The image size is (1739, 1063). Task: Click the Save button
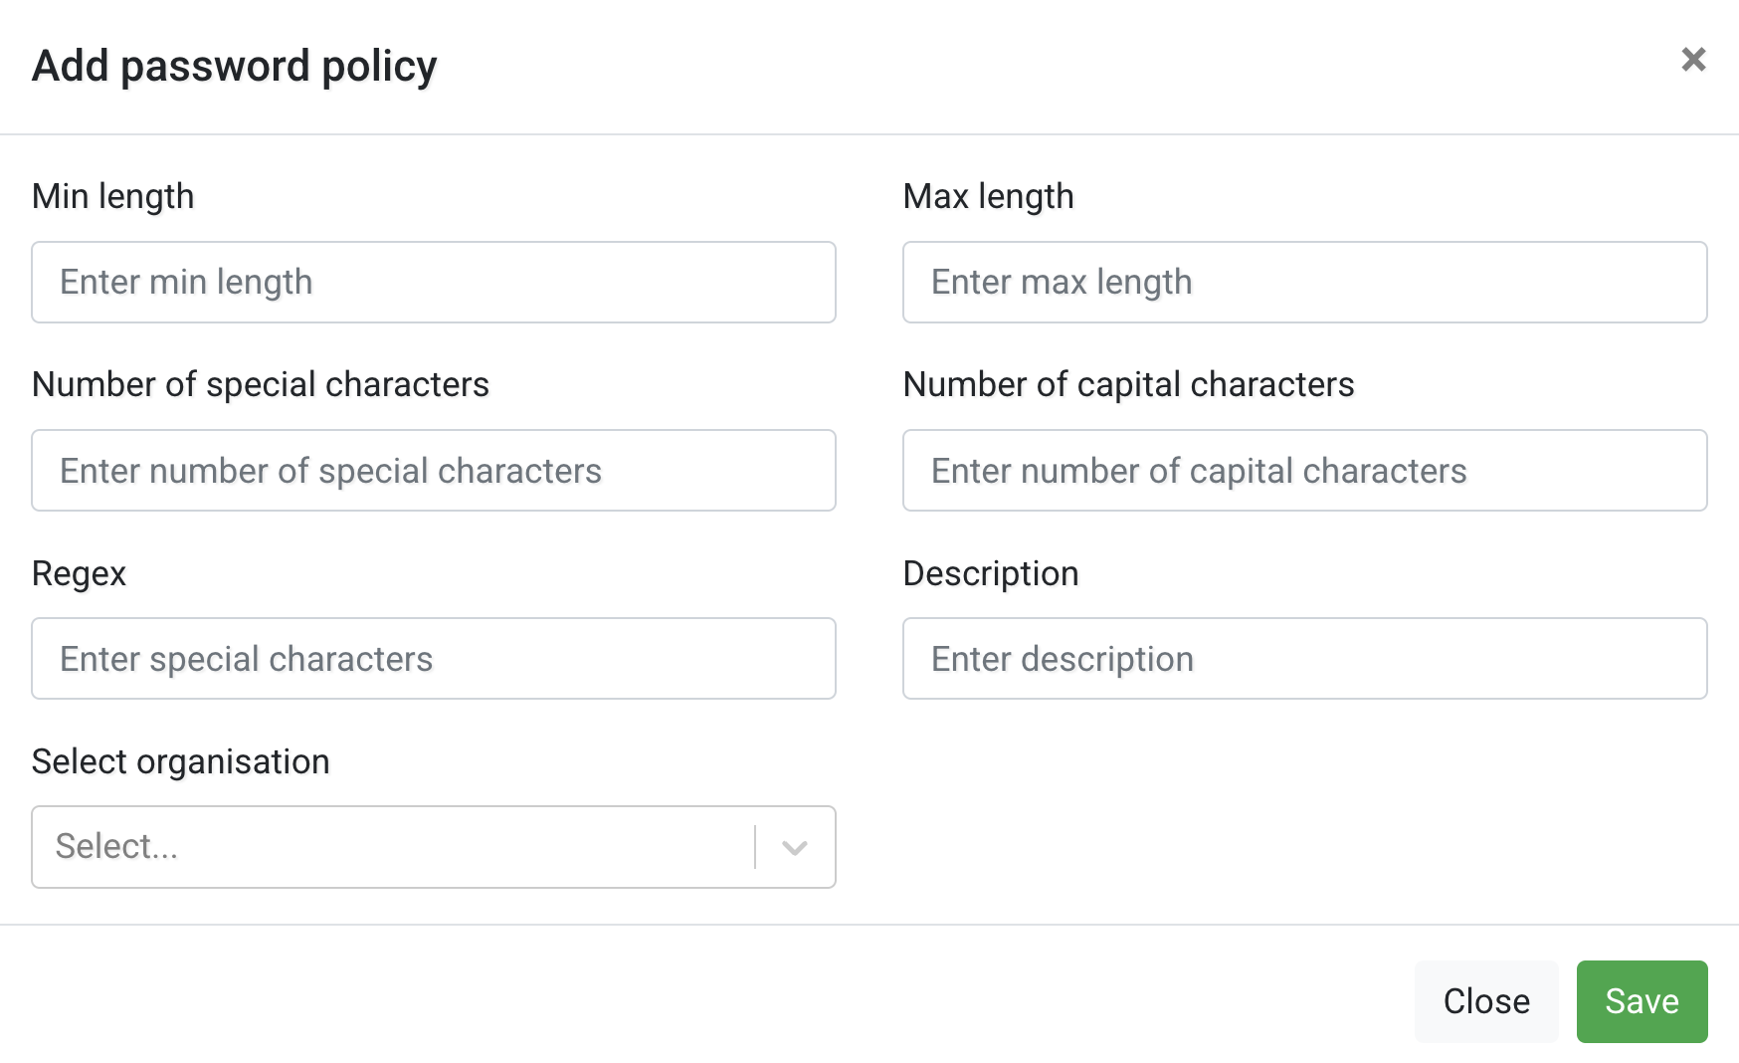click(x=1642, y=1001)
